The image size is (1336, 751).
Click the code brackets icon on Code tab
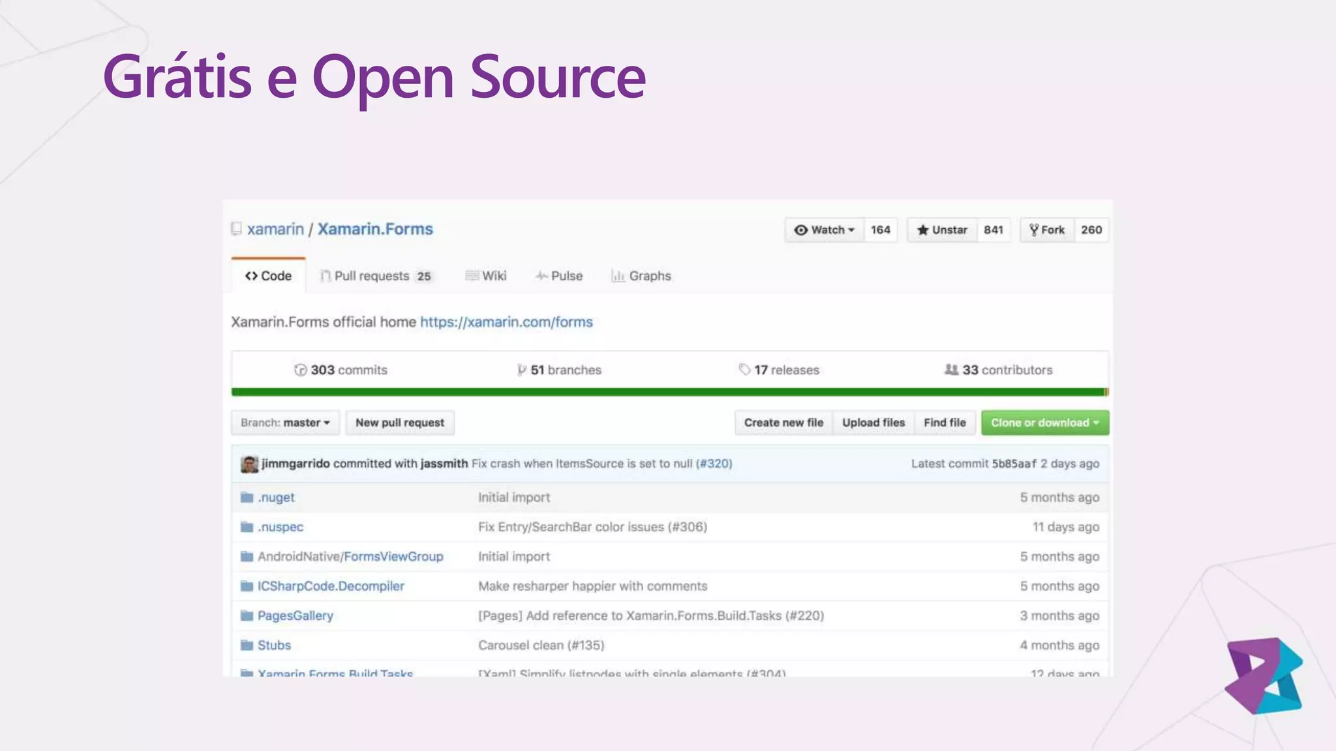click(x=251, y=276)
